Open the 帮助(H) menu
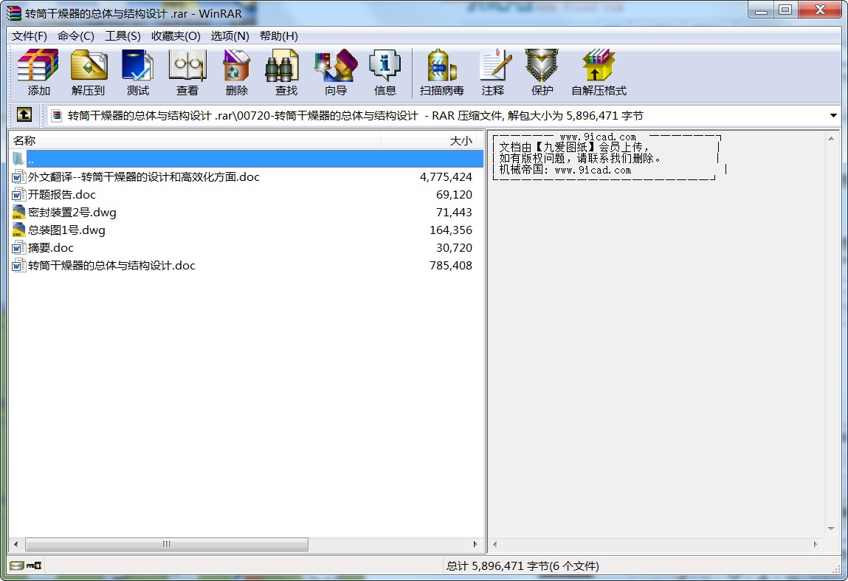 pyautogui.click(x=278, y=35)
